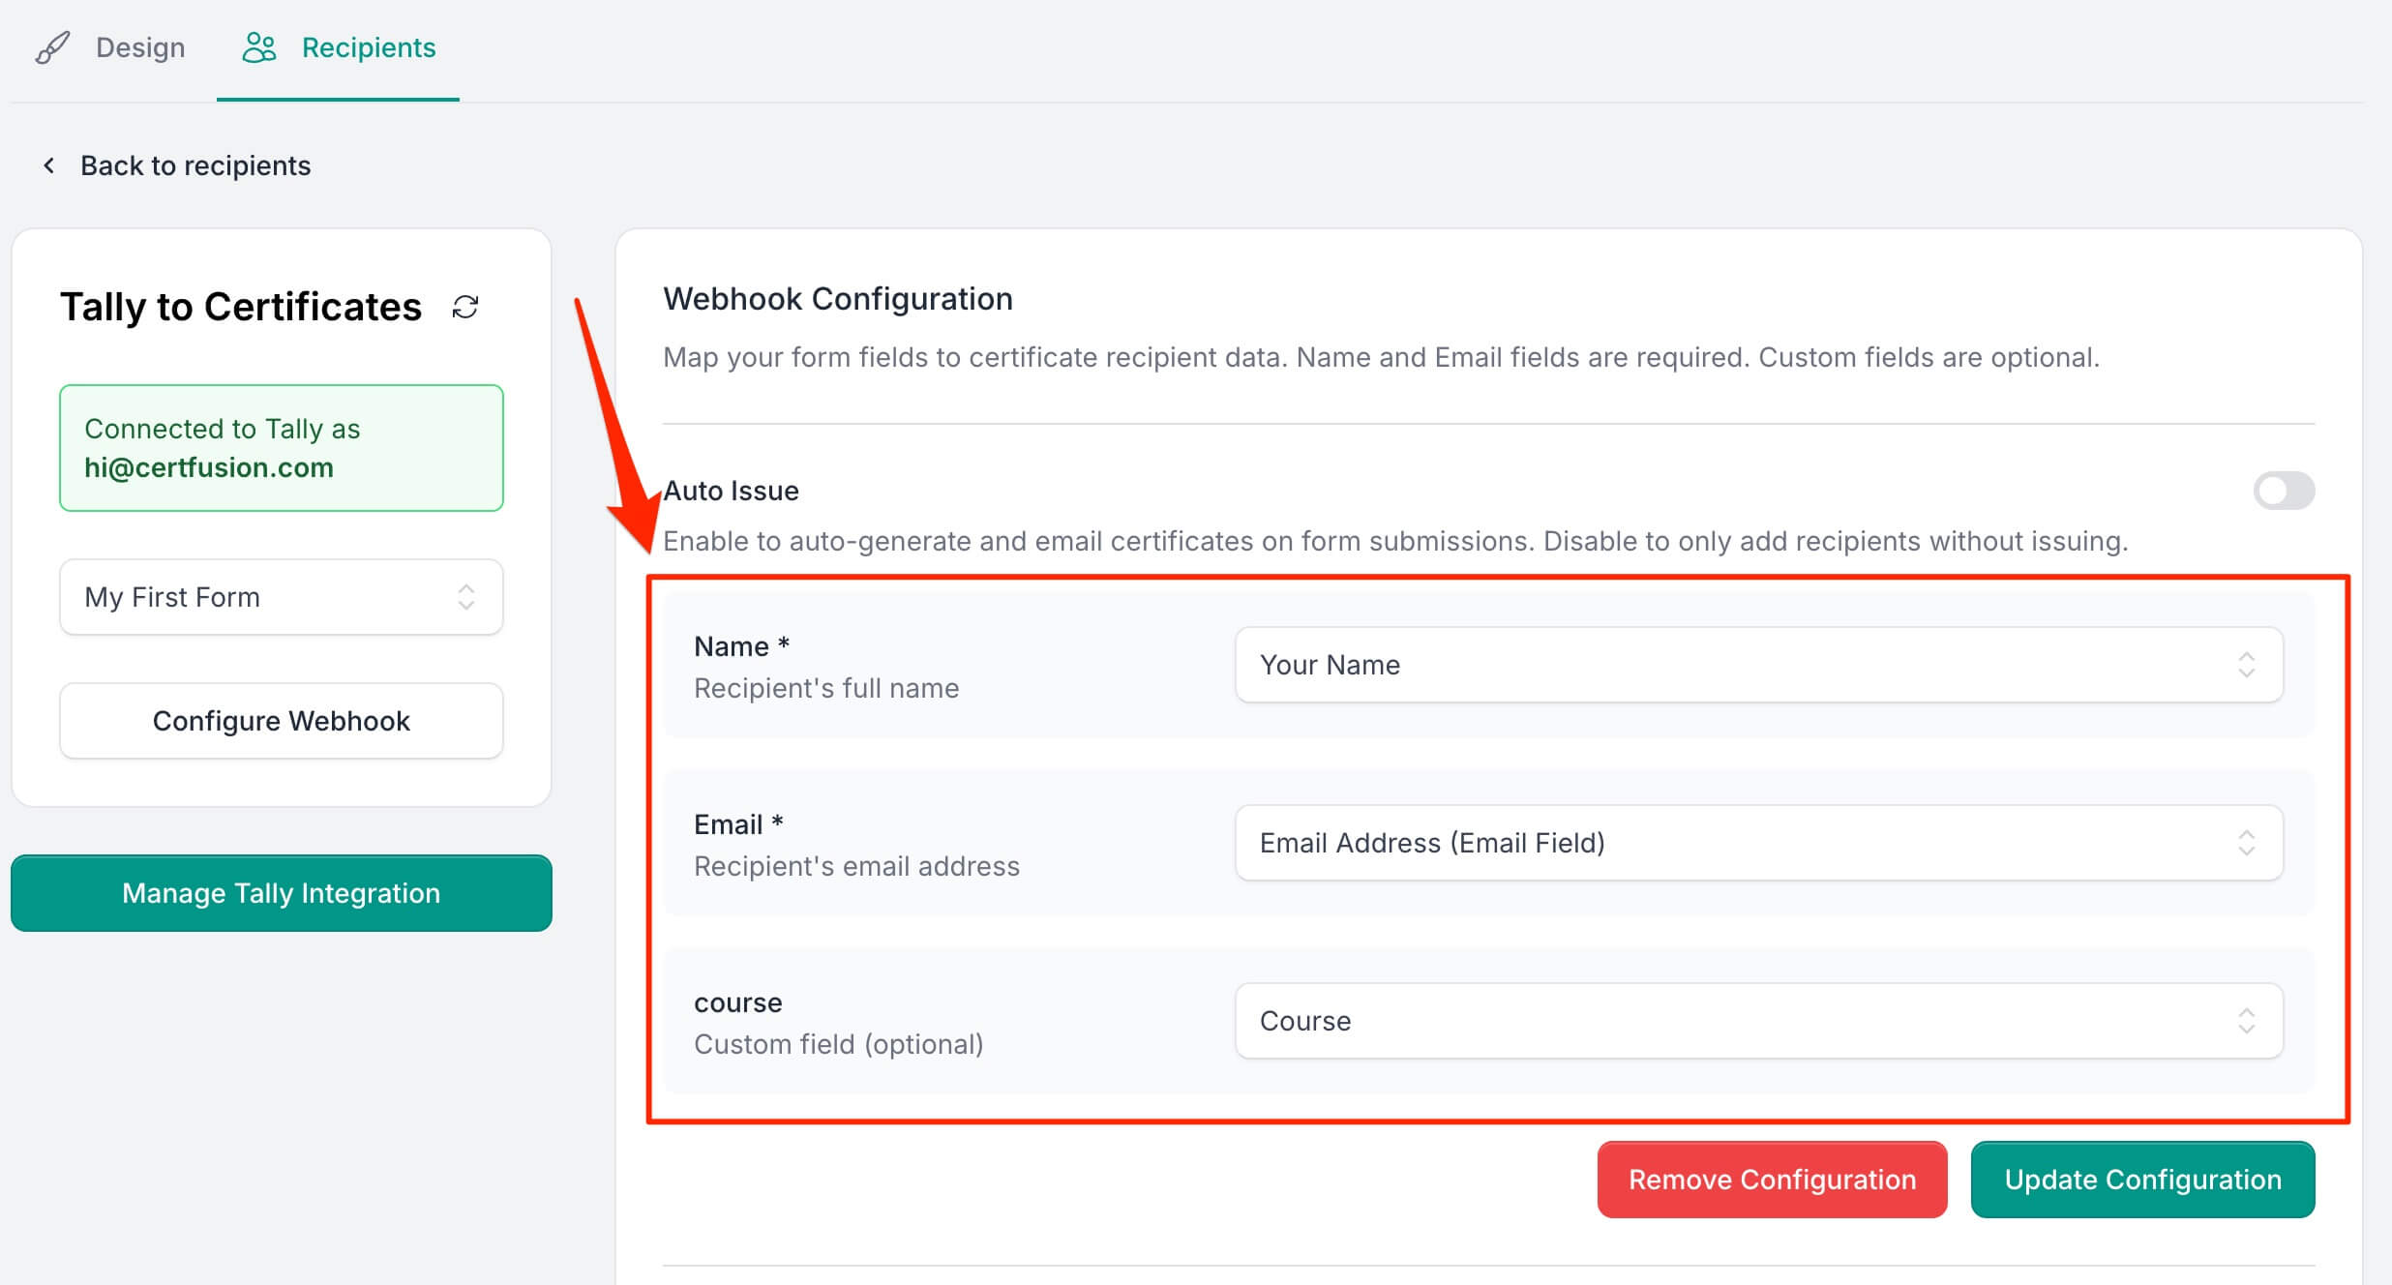Click the paintbrush Design icon
Image resolution: width=2392 pixels, height=1285 pixels.
pos(53,47)
